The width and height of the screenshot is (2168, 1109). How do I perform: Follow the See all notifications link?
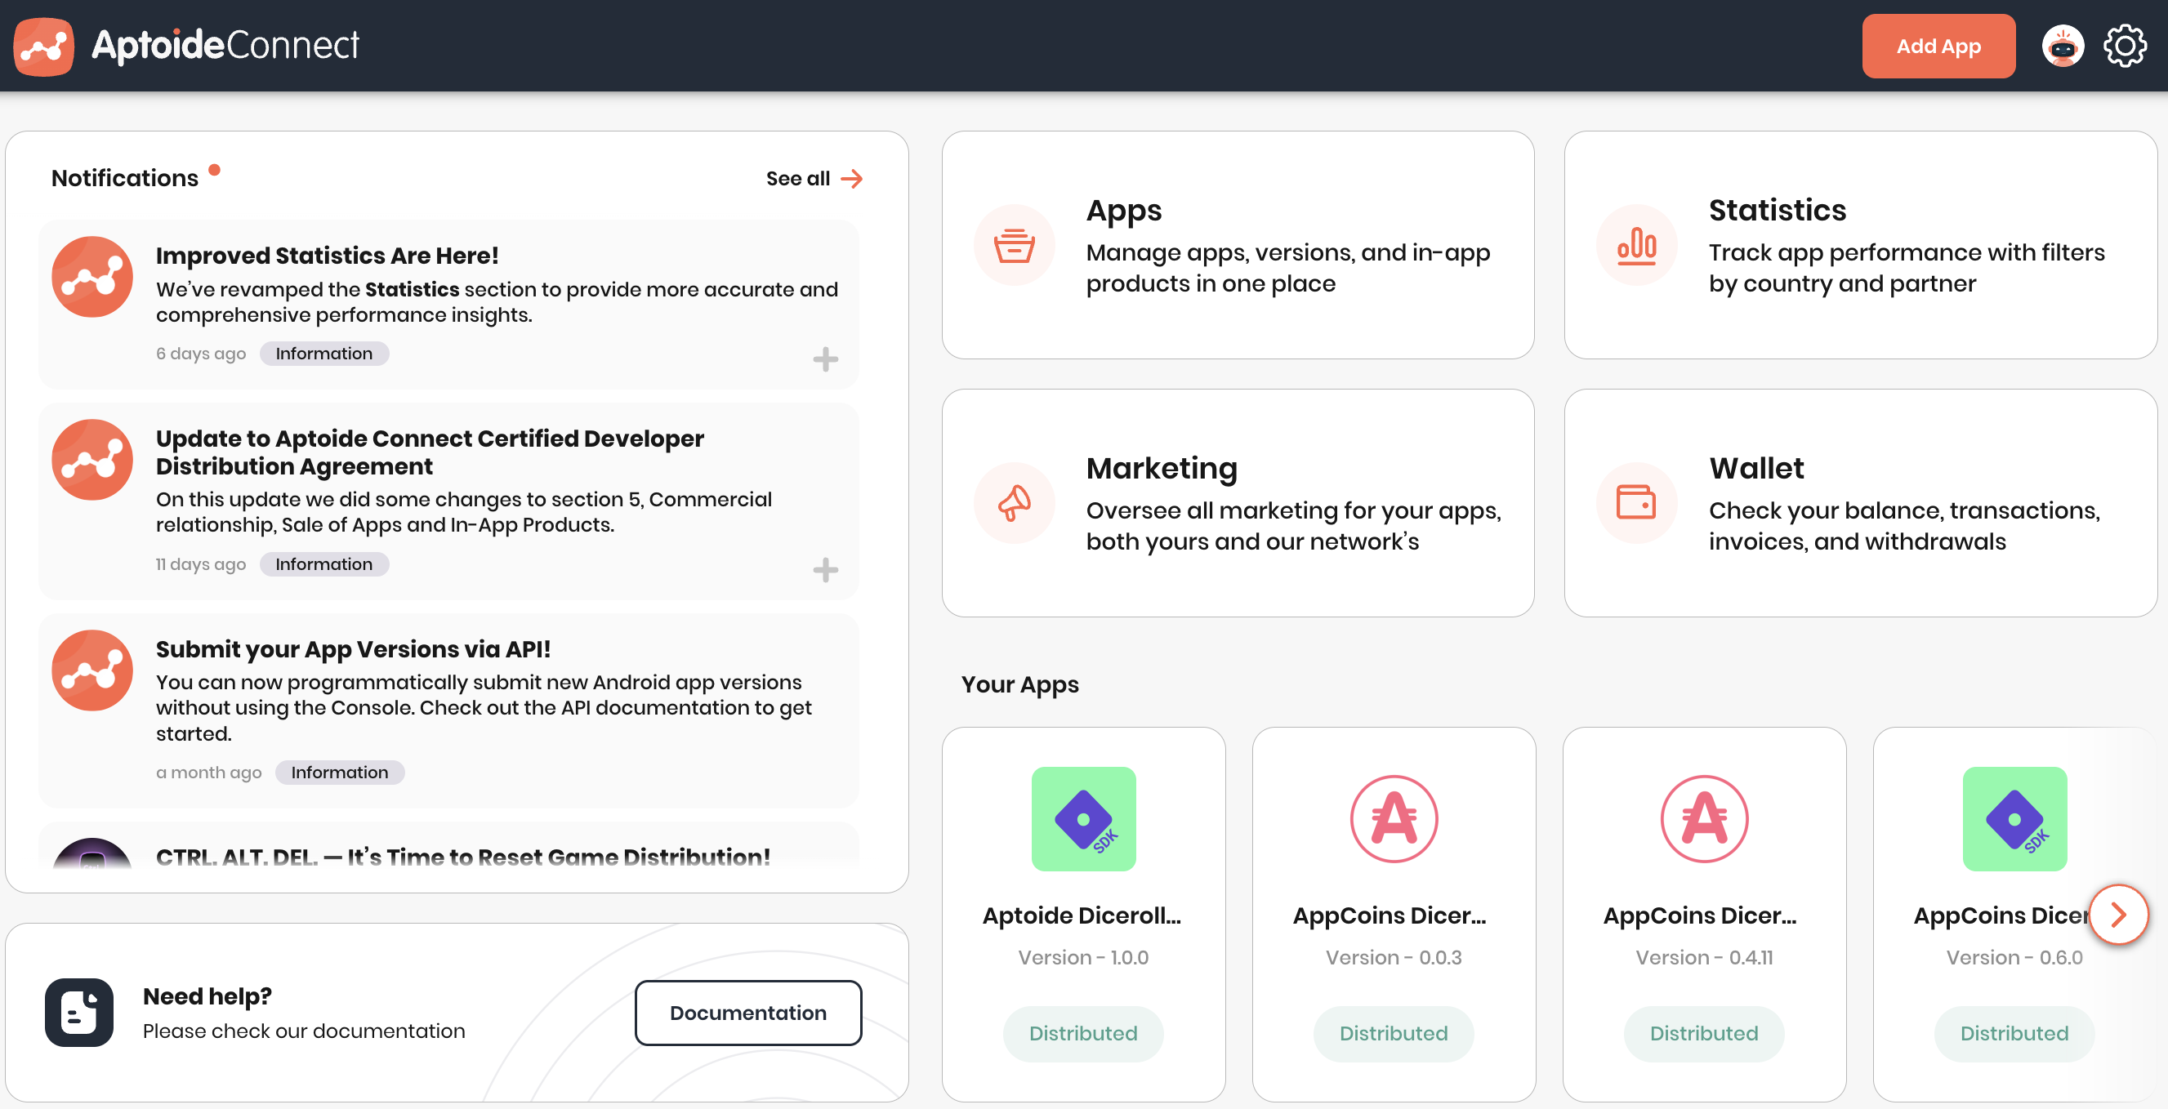click(x=813, y=178)
